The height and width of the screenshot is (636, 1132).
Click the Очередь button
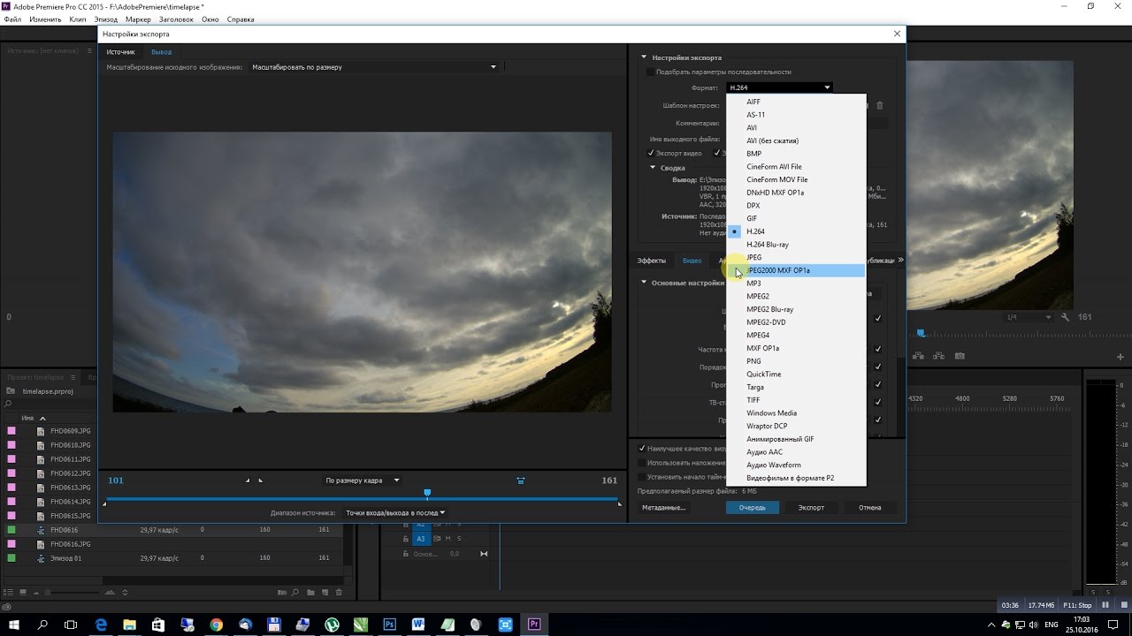click(x=753, y=507)
